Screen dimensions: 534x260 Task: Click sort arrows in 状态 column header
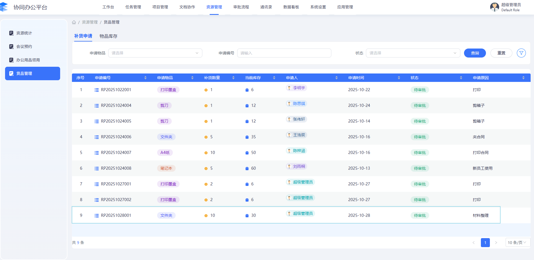pos(461,78)
